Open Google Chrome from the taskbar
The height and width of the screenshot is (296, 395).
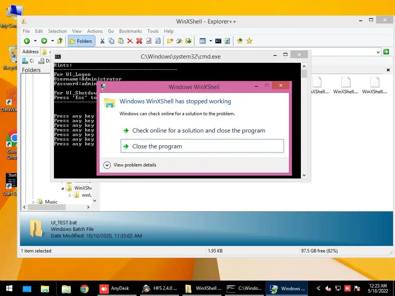click(x=84, y=289)
